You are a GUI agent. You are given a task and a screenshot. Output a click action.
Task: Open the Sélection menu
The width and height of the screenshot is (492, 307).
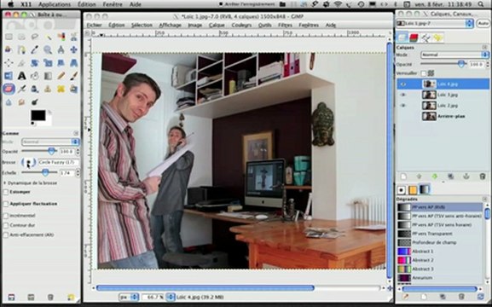pyautogui.click(x=142, y=25)
